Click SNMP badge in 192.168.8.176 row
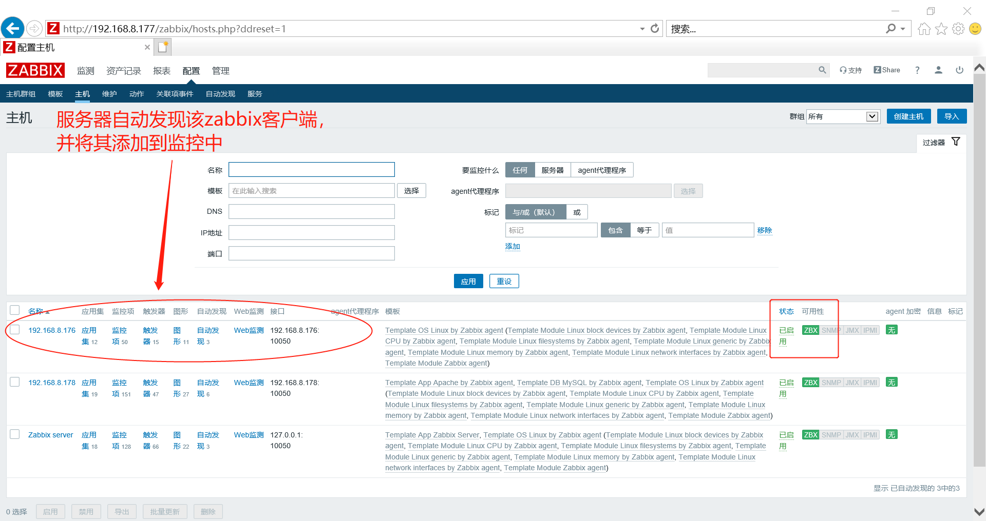This screenshot has width=986, height=521. coord(831,330)
